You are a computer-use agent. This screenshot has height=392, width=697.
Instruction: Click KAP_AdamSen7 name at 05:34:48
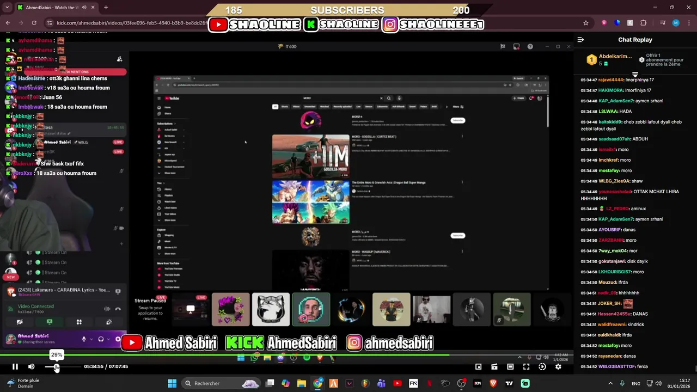pos(616,101)
